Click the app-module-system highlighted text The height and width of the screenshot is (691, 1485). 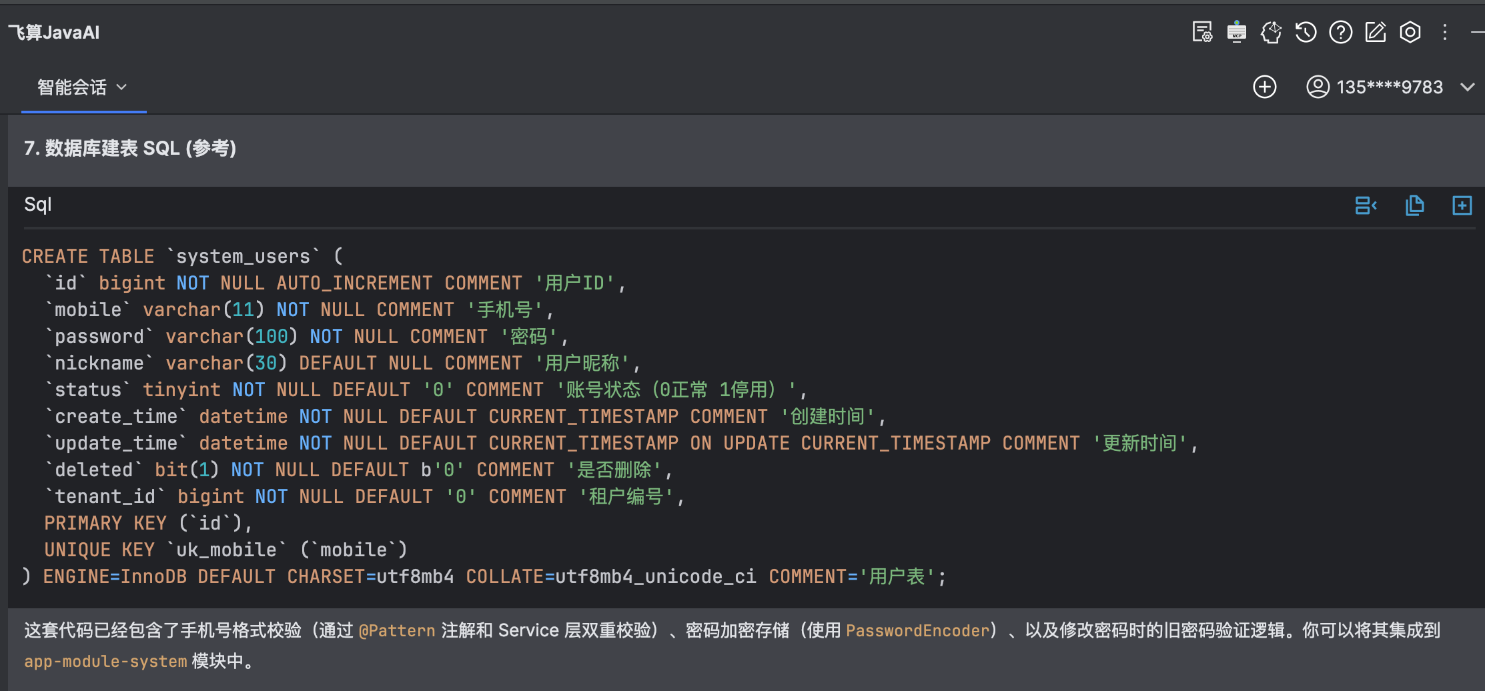click(104, 661)
